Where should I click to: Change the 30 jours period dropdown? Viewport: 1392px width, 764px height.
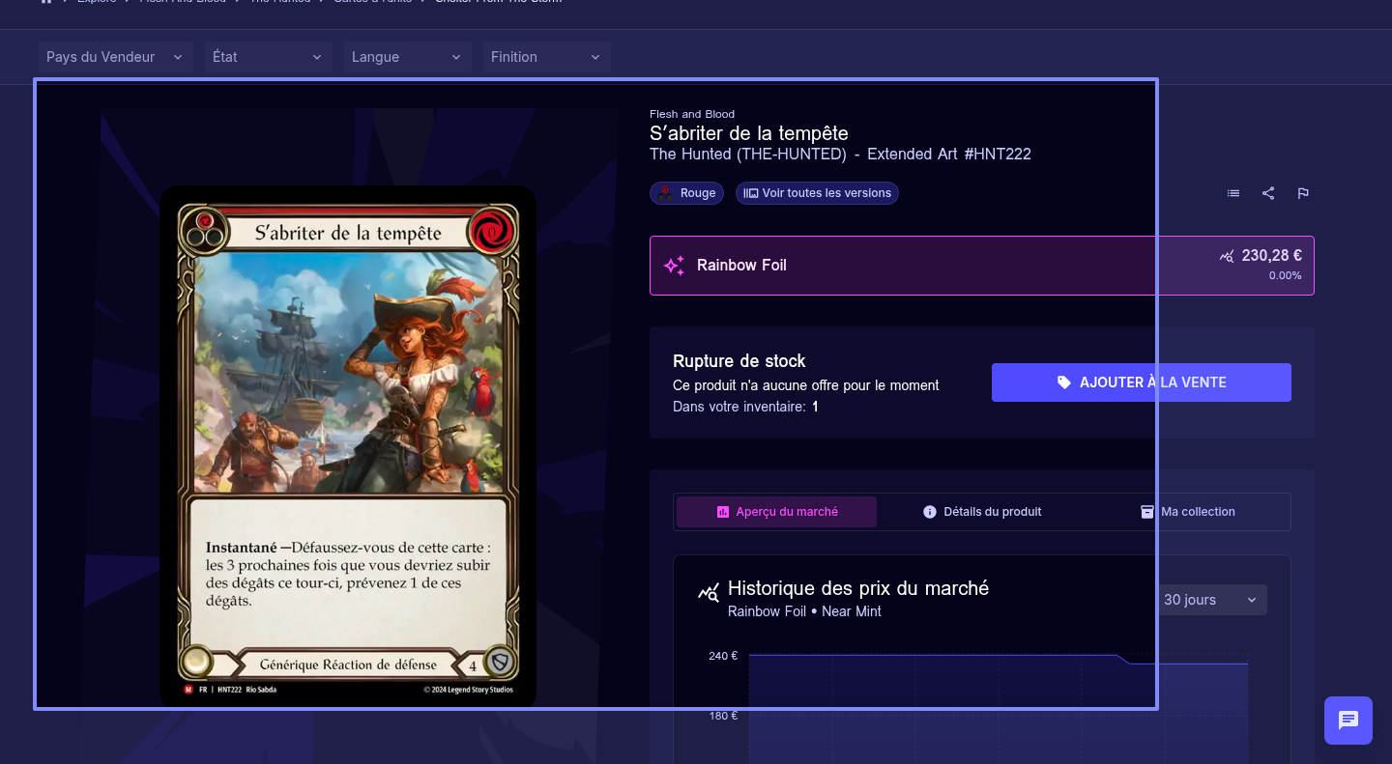1211,600
